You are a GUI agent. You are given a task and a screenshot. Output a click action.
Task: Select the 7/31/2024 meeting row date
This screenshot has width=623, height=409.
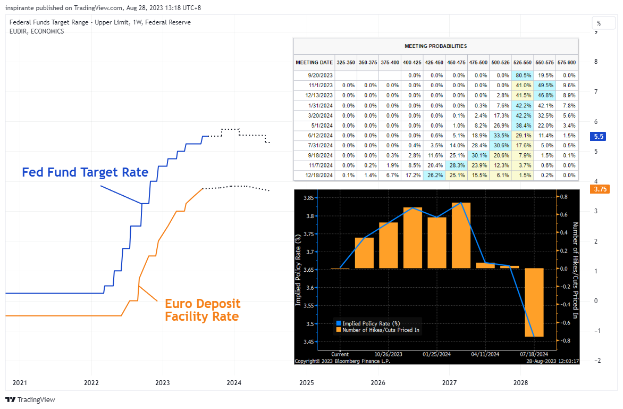[x=320, y=145]
